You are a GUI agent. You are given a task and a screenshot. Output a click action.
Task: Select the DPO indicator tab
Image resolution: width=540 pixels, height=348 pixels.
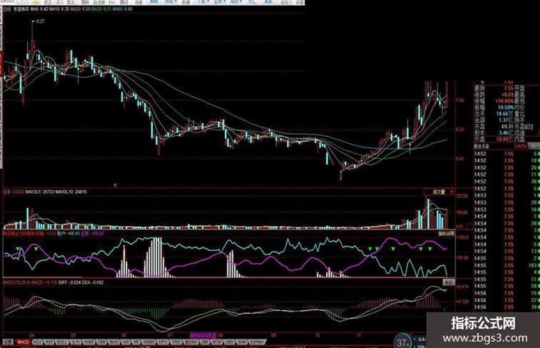click(162, 342)
